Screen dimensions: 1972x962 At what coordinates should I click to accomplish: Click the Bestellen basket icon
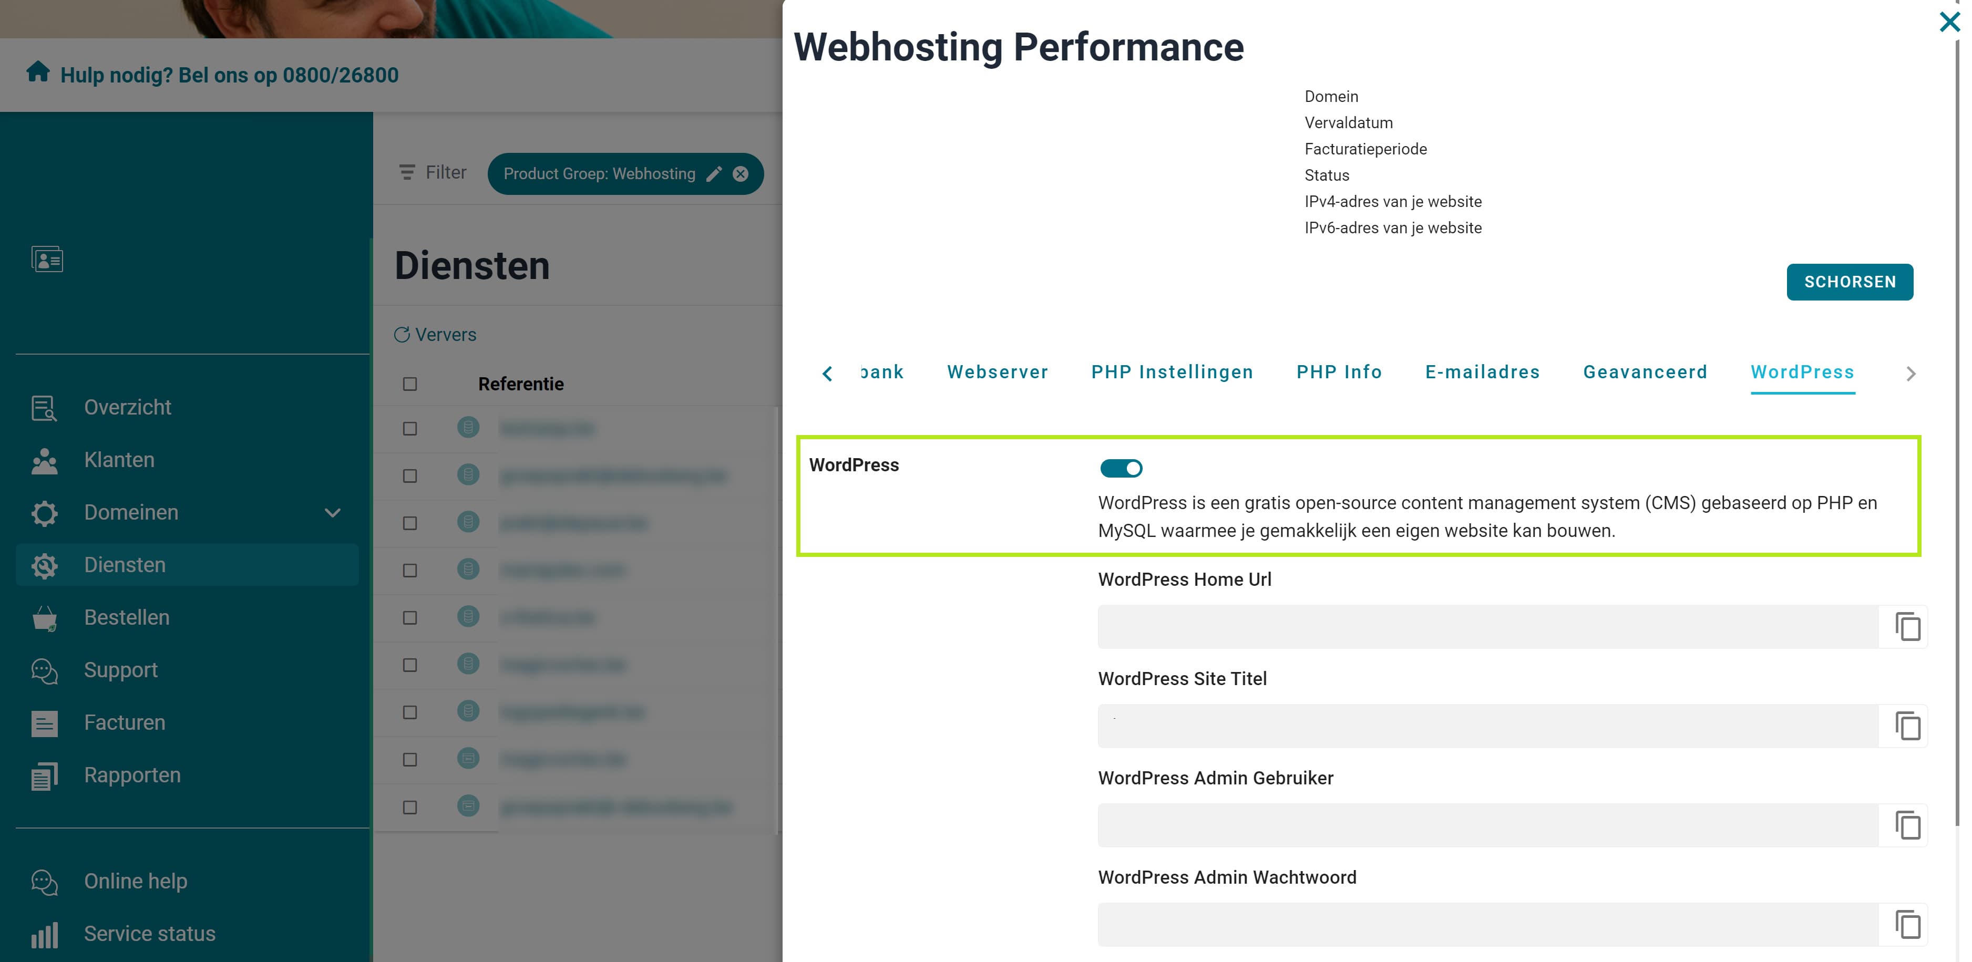(x=44, y=618)
